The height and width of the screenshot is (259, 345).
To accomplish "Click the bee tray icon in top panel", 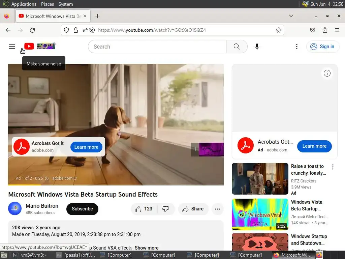I will [x=305, y=4].
